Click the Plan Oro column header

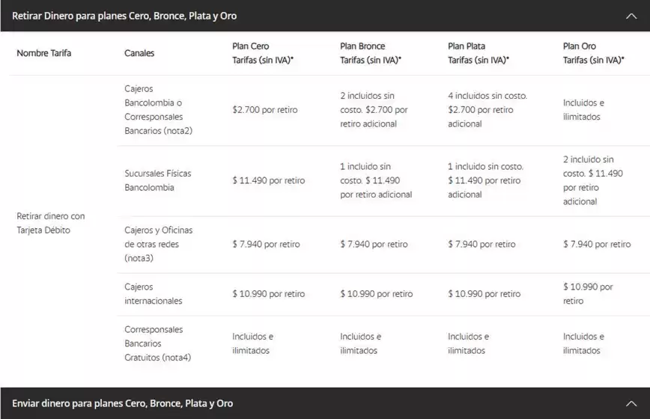point(592,53)
